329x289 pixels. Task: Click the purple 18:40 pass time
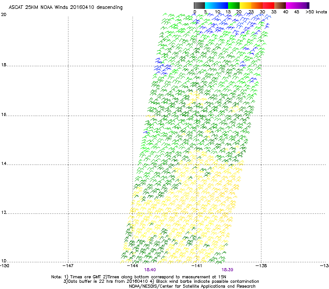(x=150, y=270)
